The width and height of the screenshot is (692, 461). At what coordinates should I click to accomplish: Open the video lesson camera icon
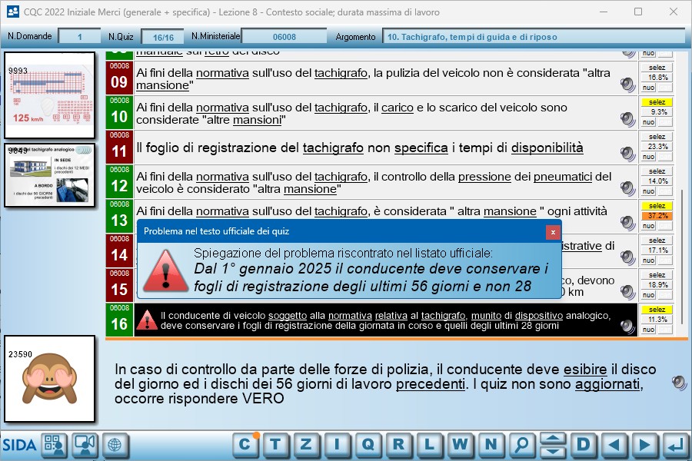[x=85, y=444]
